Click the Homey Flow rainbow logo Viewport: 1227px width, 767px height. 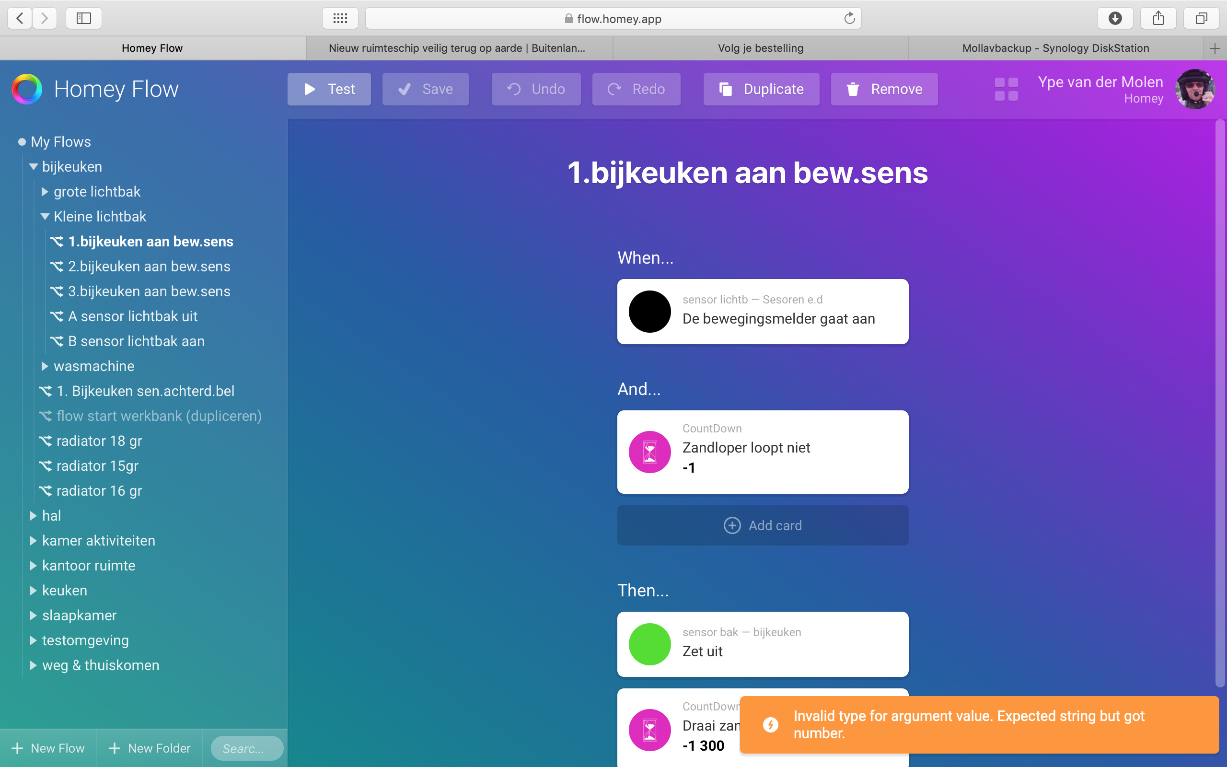click(x=27, y=89)
